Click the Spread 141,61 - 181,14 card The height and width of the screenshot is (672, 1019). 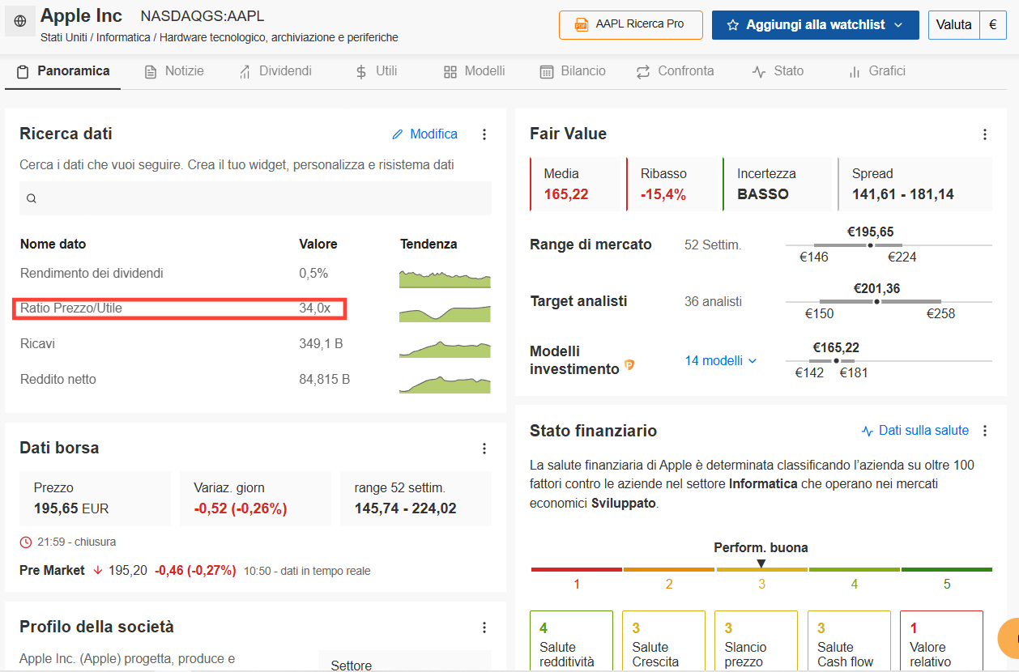coord(915,184)
